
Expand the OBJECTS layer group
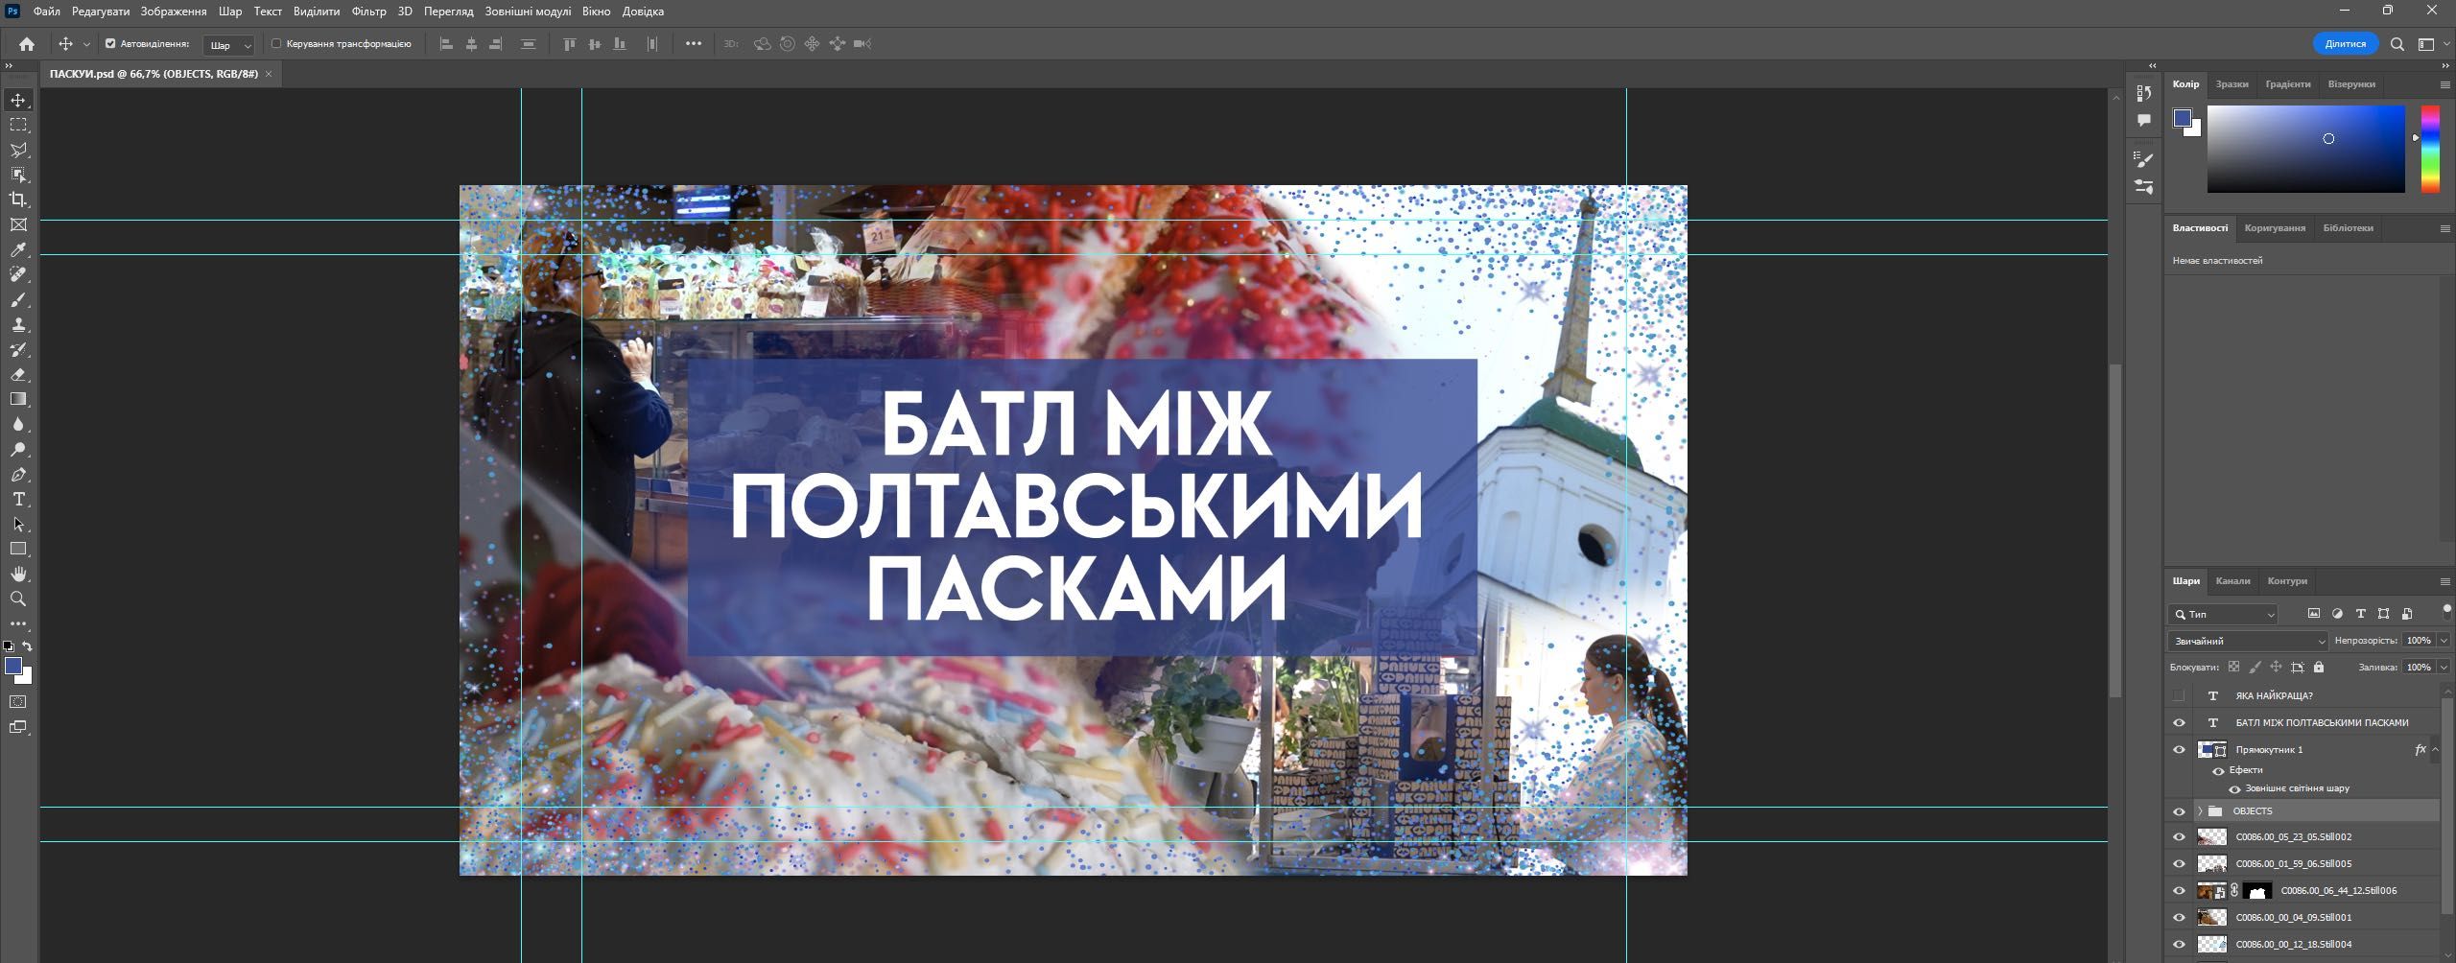coord(2200,811)
